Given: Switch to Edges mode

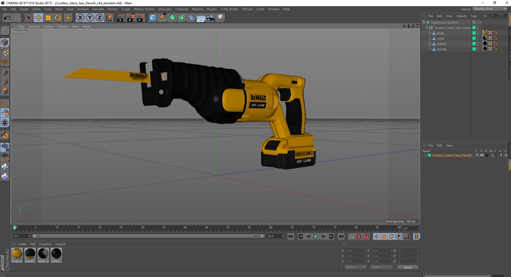Looking at the screenshot, I should [5, 82].
